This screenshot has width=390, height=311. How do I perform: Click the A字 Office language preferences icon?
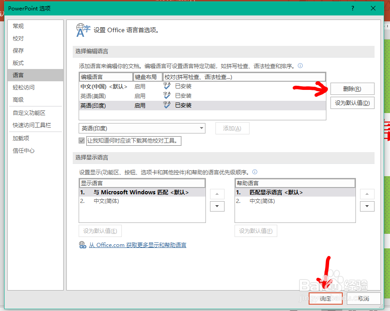point(83,29)
